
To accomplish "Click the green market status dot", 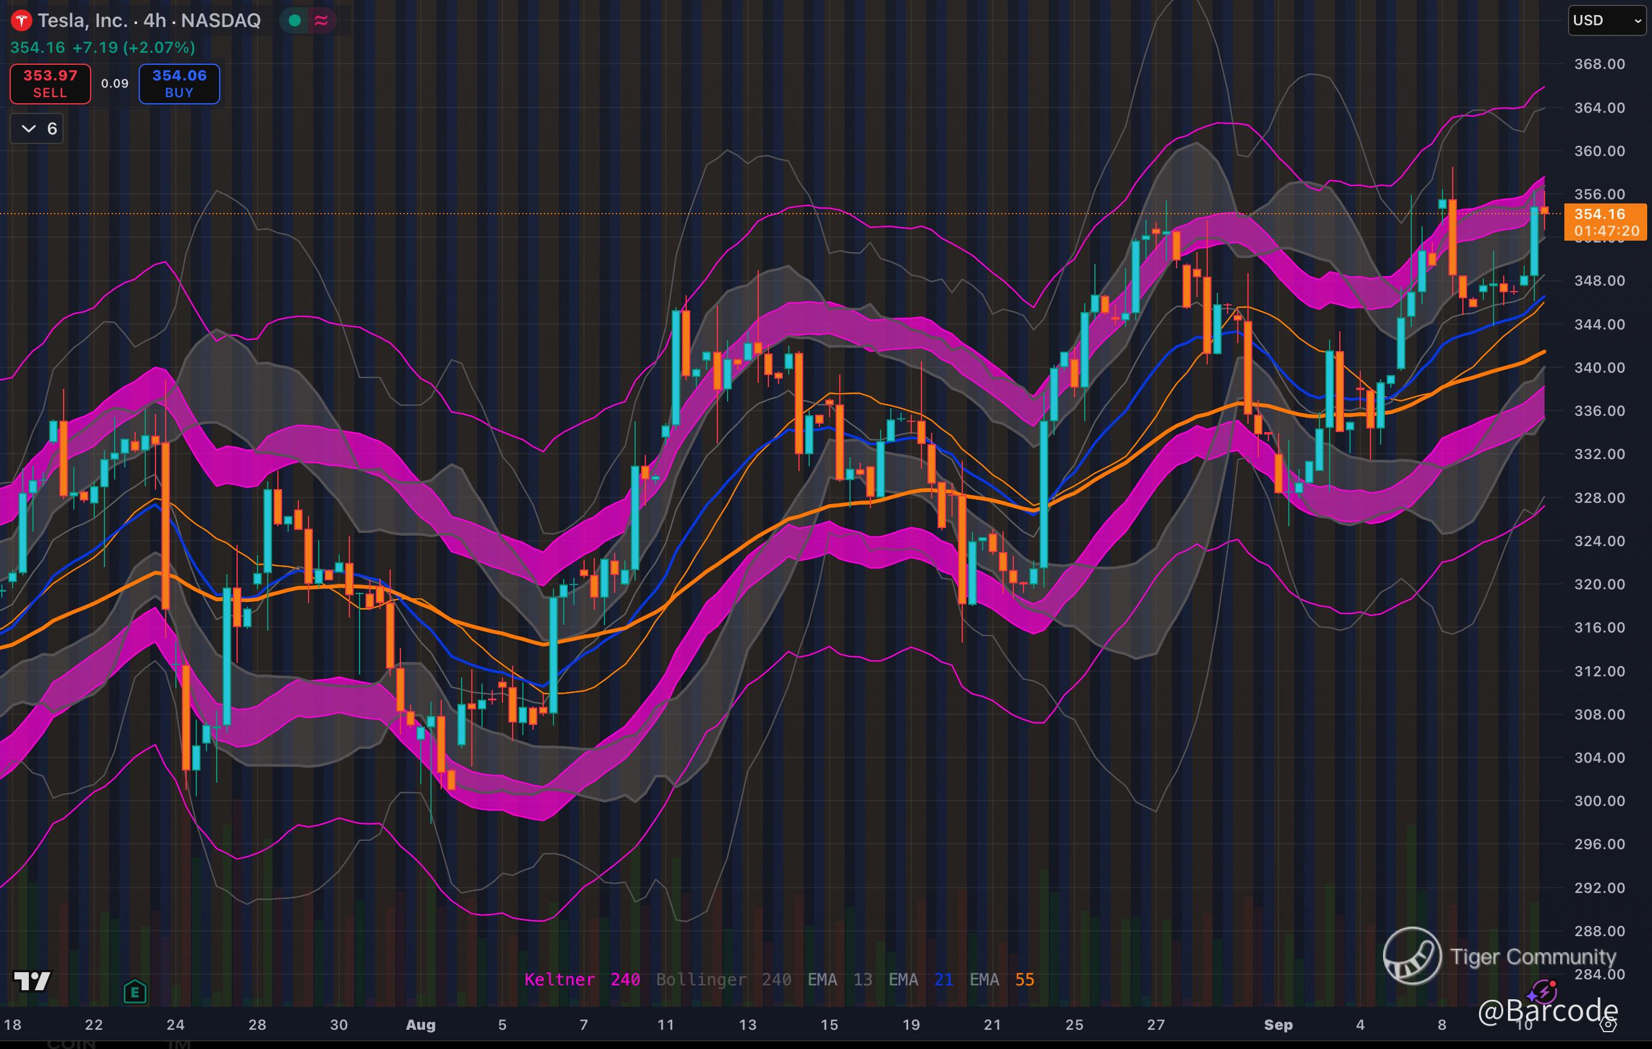I will pyautogui.click(x=295, y=20).
